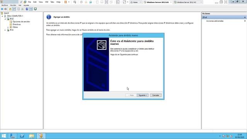Open the Ver menu

[x=20, y=5]
